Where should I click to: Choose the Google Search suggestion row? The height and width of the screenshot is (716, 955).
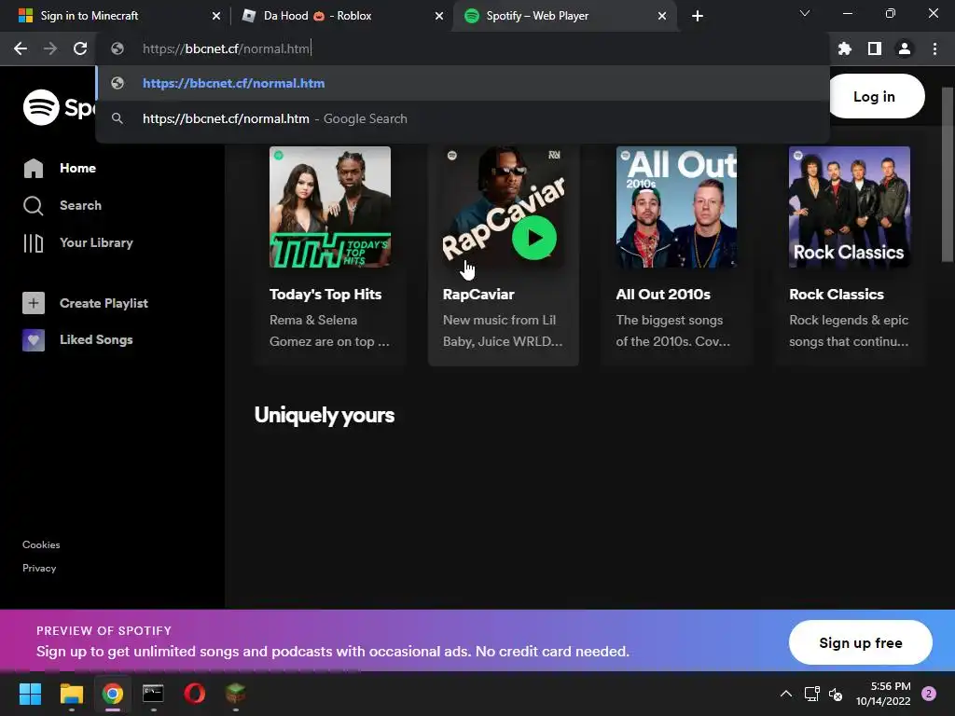[463, 118]
